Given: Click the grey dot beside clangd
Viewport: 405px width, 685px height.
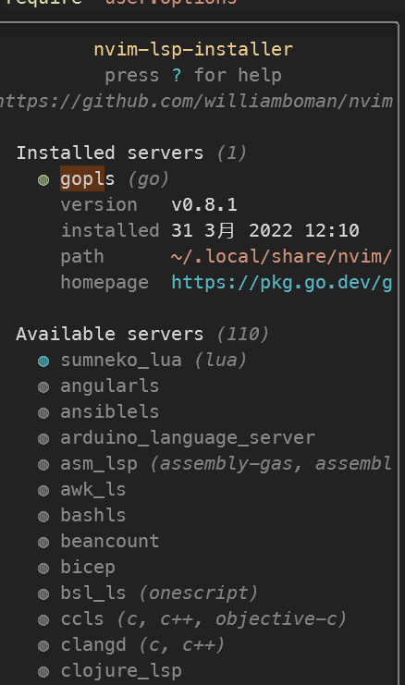Looking at the screenshot, I should (43, 646).
